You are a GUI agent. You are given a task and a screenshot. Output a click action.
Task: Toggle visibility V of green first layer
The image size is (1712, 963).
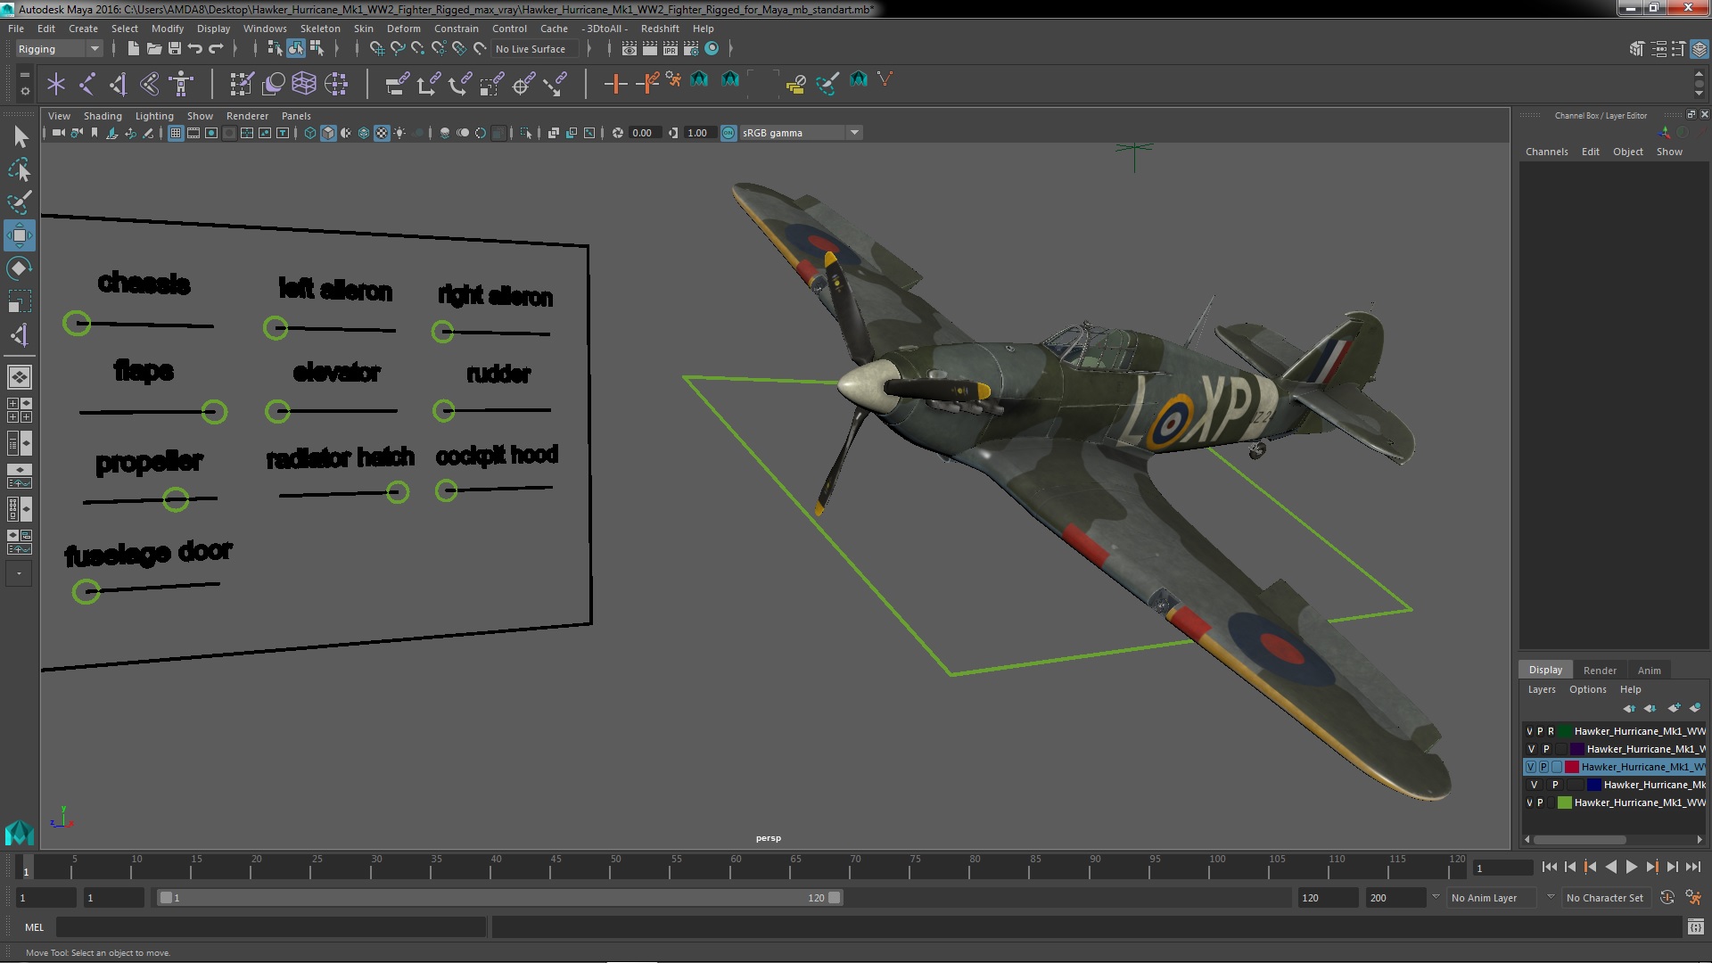pos(1530,731)
